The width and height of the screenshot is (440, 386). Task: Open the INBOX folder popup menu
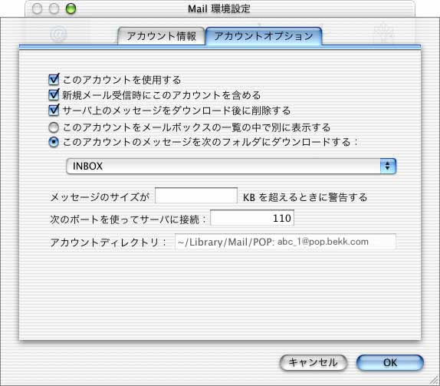[x=231, y=166]
